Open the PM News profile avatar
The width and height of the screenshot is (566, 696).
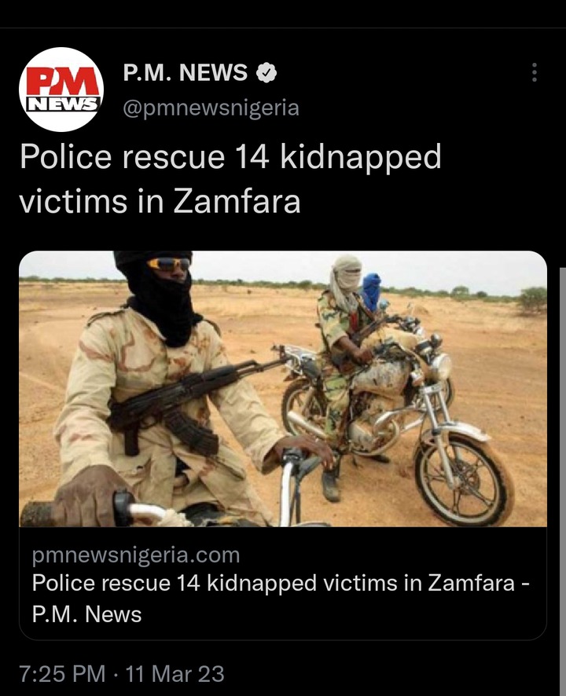pos(61,90)
